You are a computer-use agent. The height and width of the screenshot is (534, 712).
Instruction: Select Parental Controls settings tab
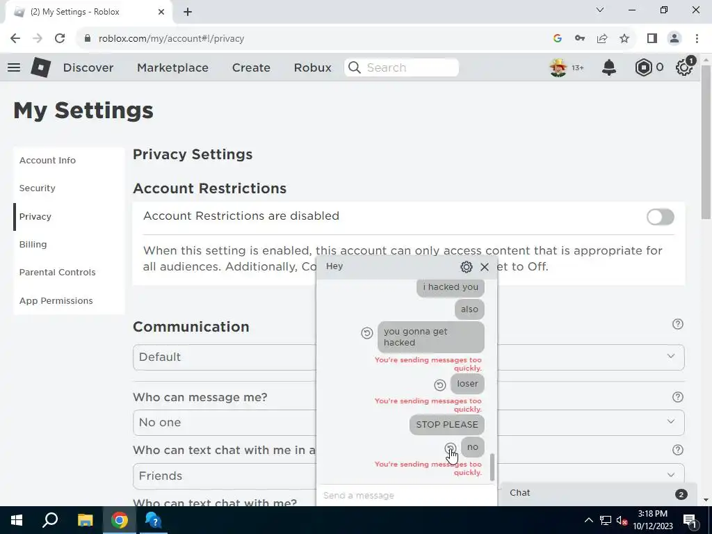(69, 273)
